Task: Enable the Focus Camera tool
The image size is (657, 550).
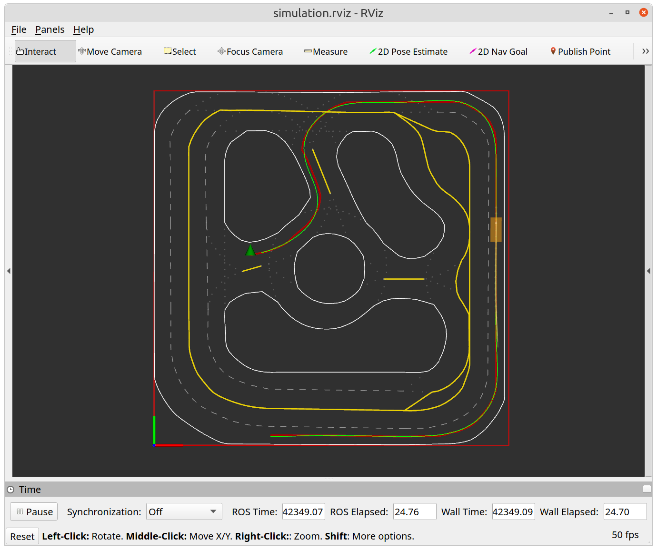Action: click(x=250, y=51)
